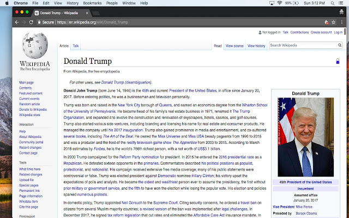Click the address bar URL
The image size is (349, 218).
pos(92,22)
